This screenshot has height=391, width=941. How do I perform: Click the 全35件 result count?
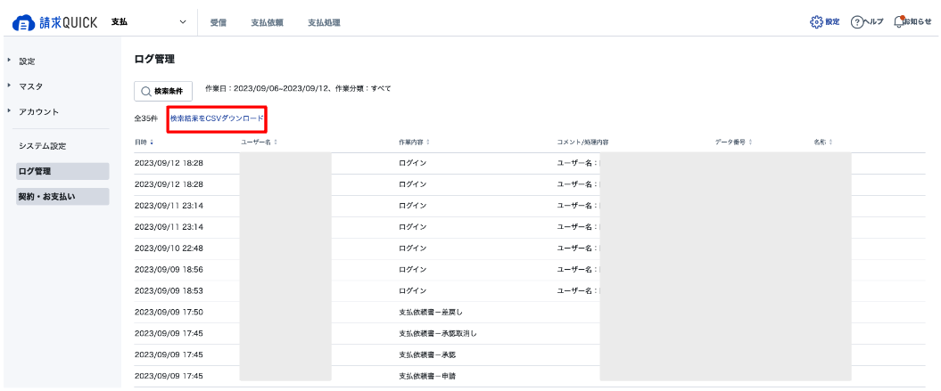145,118
